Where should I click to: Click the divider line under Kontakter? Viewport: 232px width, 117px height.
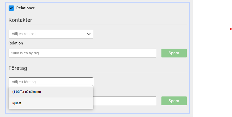[97, 24]
